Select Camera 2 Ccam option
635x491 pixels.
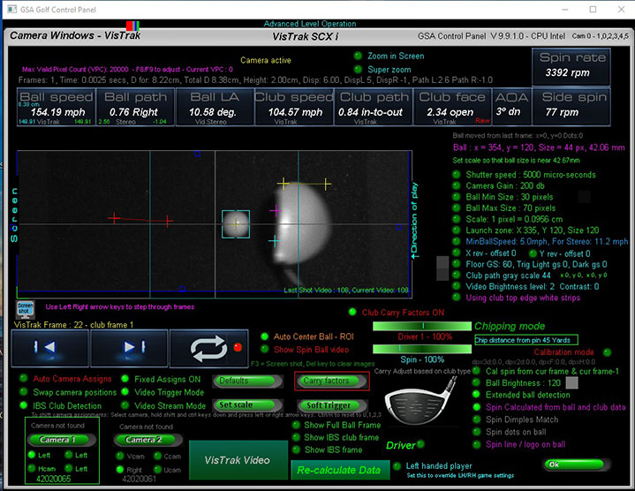tap(157, 457)
